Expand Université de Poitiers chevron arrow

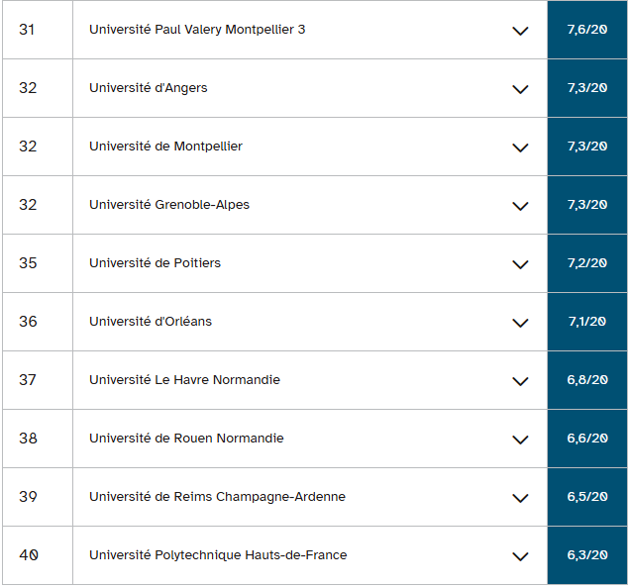point(520,264)
